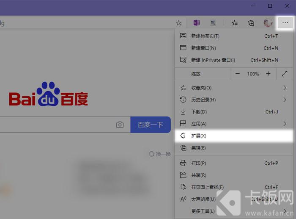The image size is (296, 219).
Task: Expand the 历史记录(H) submenu chevron
Action: pyautogui.click(x=285, y=100)
